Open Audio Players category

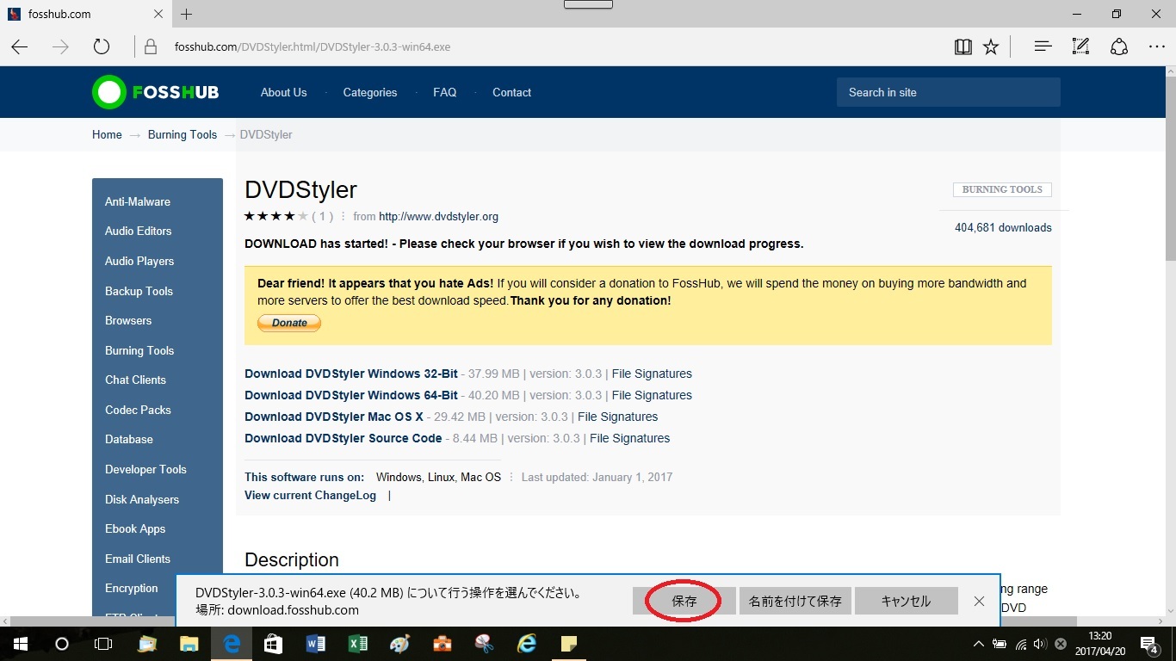(139, 261)
